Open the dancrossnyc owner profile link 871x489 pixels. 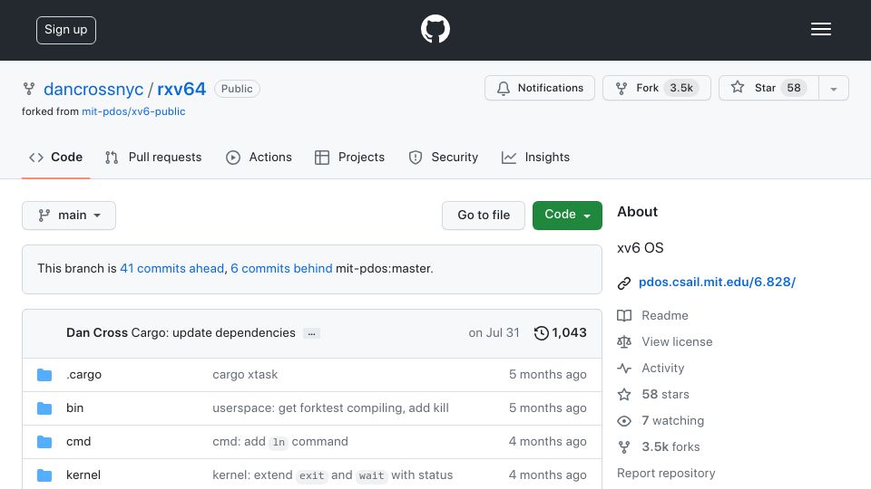93,89
